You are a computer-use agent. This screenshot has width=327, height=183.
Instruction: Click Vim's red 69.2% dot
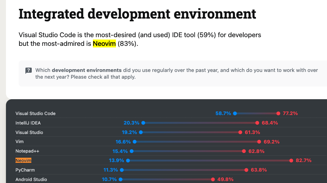click(259, 141)
